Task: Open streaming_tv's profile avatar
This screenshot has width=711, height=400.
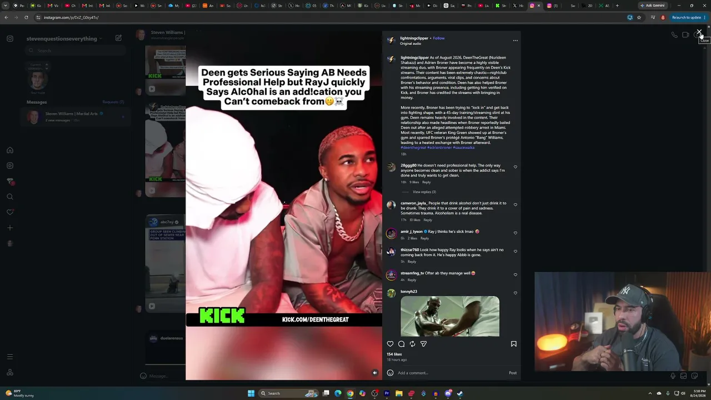Action: pyautogui.click(x=391, y=275)
